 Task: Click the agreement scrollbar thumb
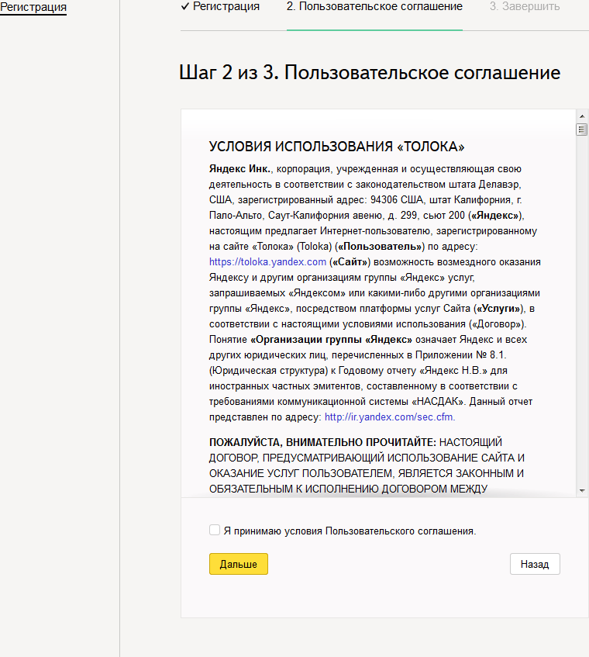pyautogui.click(x=581, y=130)
